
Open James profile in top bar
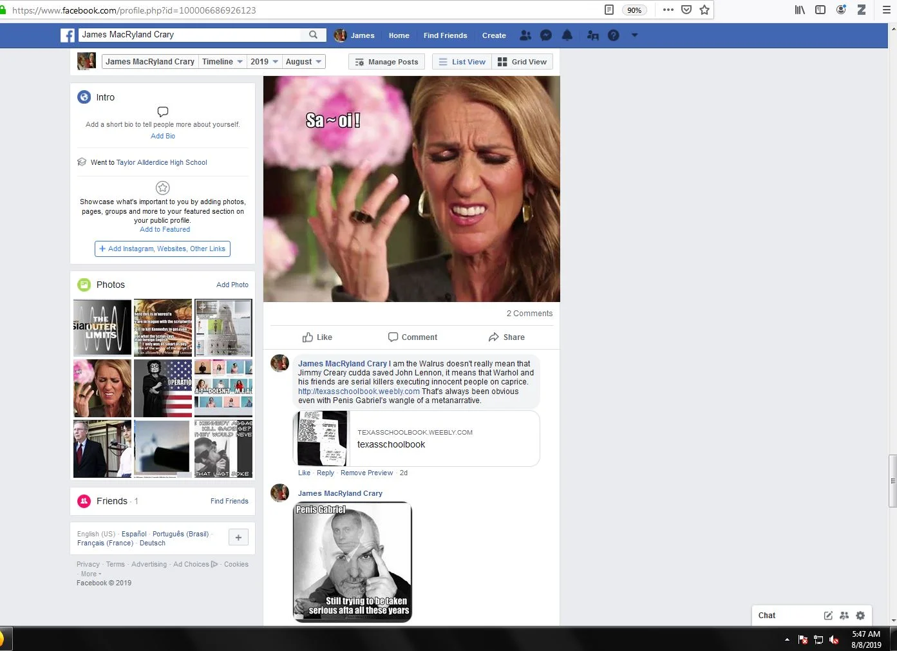point(355,35)
